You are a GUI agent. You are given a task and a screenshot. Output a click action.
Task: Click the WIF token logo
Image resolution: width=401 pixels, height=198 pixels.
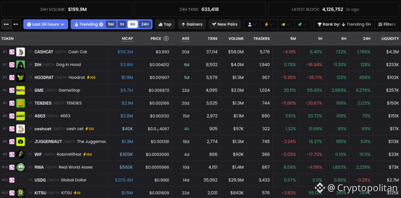point(20,154)
